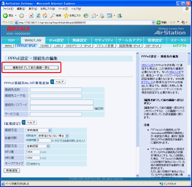Screen dimensions: 192x187
Task: Click the 接続先名称 input field
Action: (56, 90)
